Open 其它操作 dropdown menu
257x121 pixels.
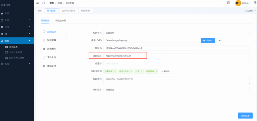pos(250,11)
